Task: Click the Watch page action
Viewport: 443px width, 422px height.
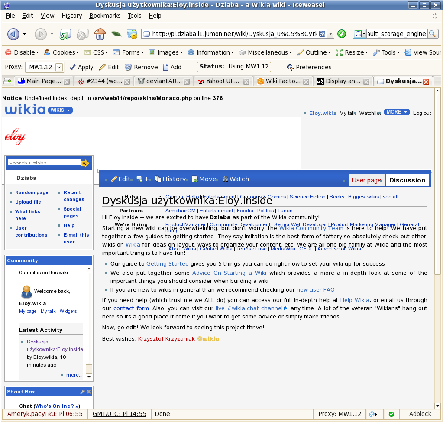Action: pyautogui.click(x=236, y=179)
